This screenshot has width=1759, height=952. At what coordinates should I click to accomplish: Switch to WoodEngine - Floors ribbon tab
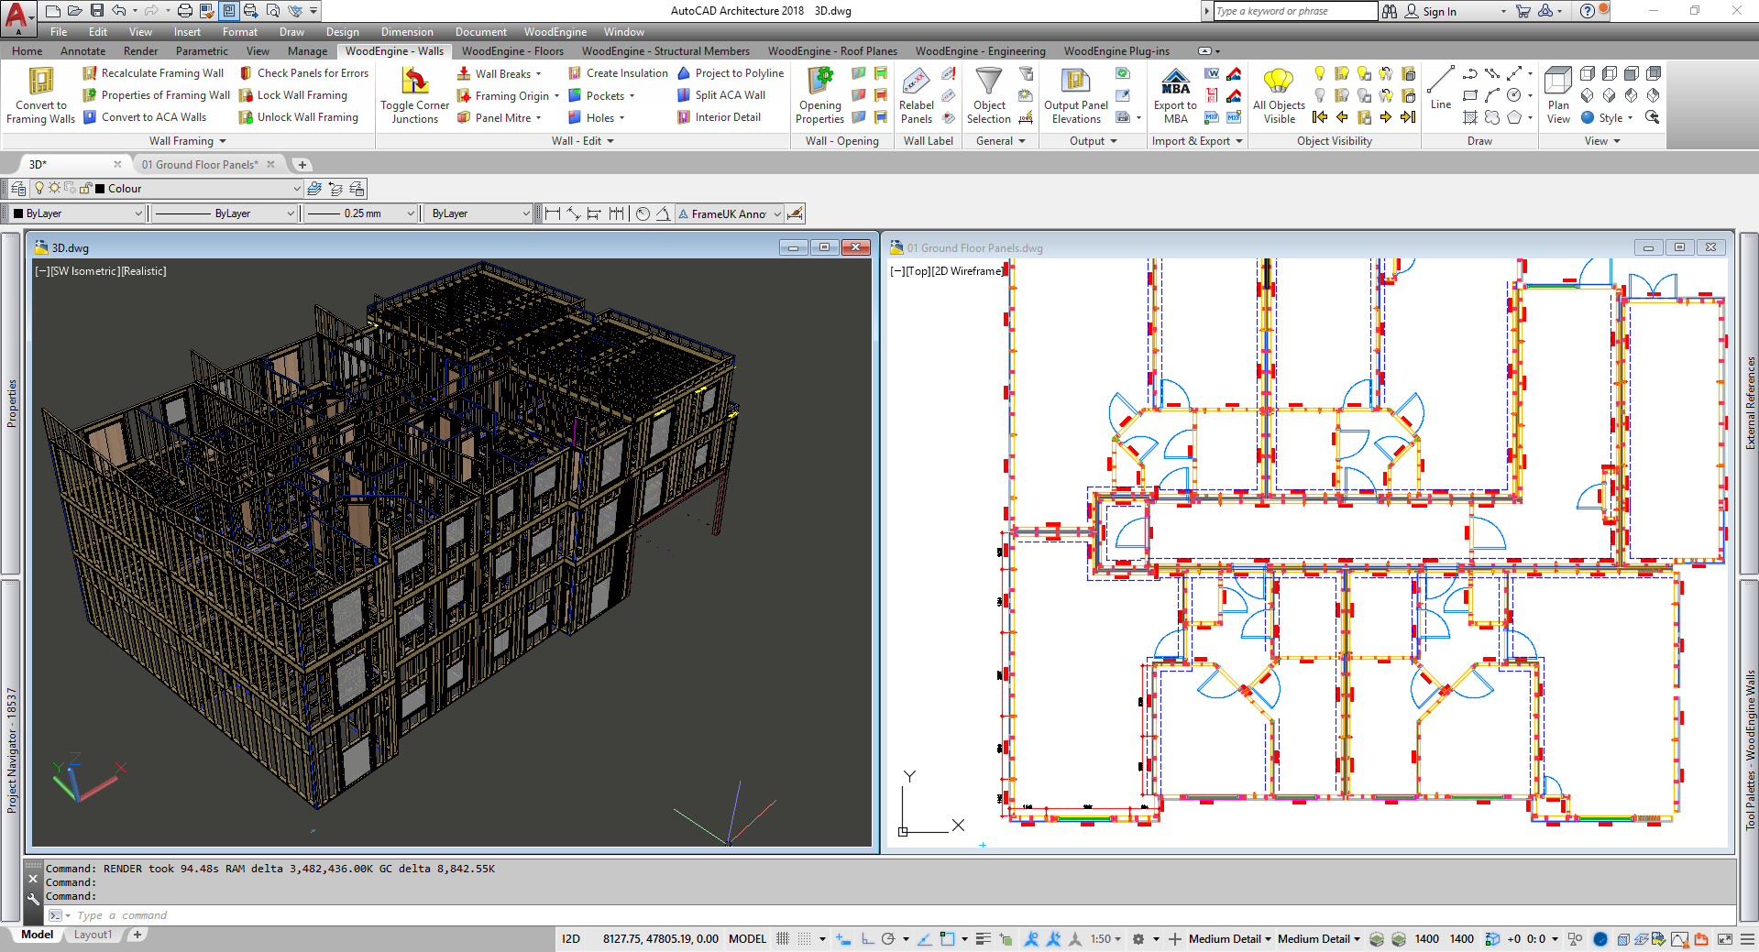512,51
